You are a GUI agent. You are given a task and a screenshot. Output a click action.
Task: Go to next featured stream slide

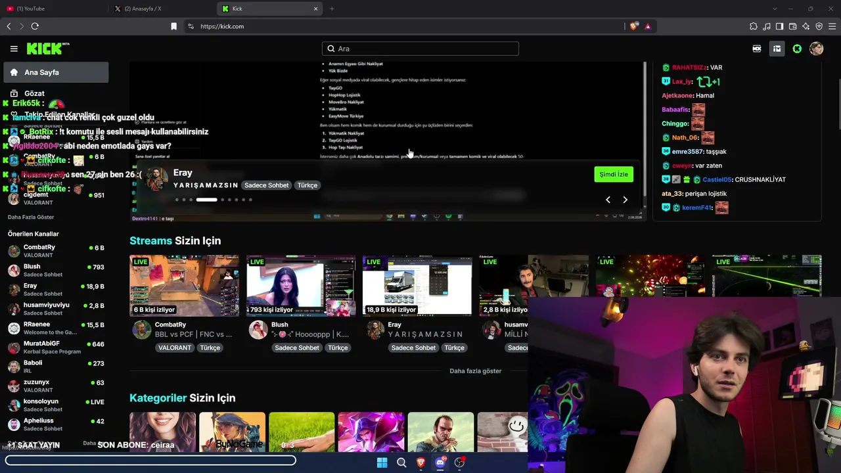(x=625, y=200)
